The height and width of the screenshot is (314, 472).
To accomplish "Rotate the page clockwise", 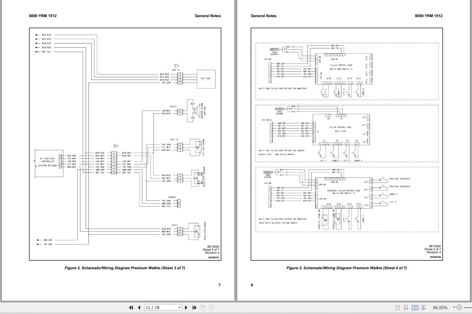I will tap(211, 307).
